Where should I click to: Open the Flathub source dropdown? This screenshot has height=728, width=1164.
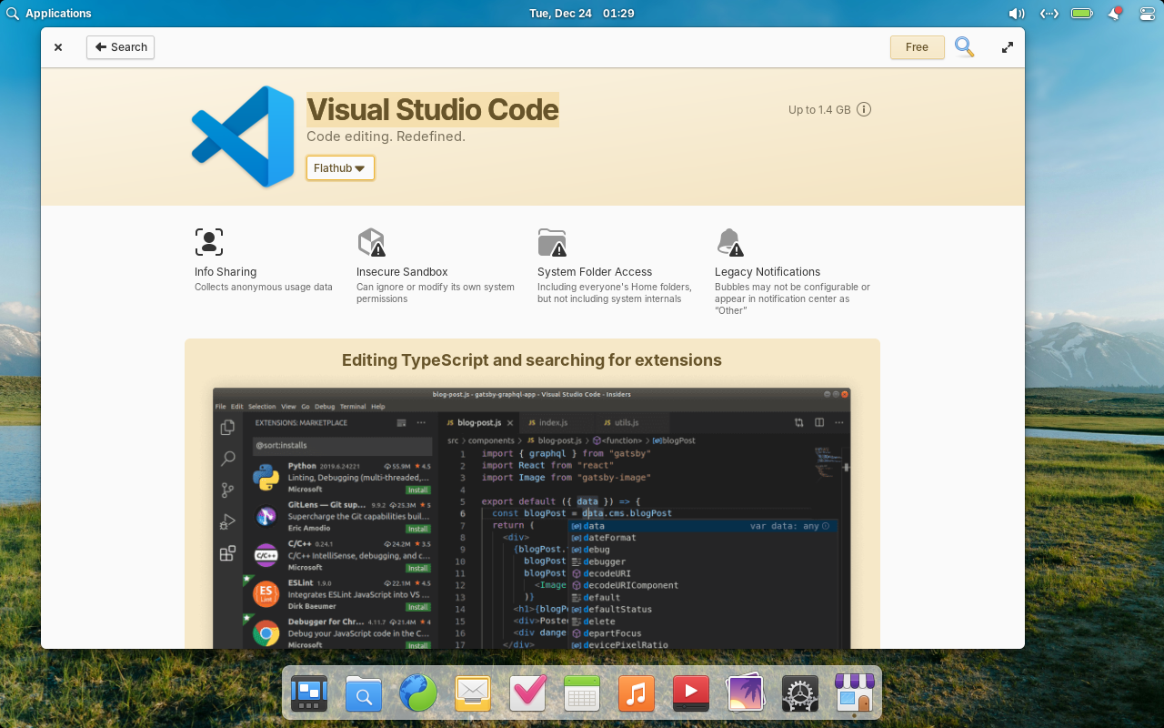[340, 168]
